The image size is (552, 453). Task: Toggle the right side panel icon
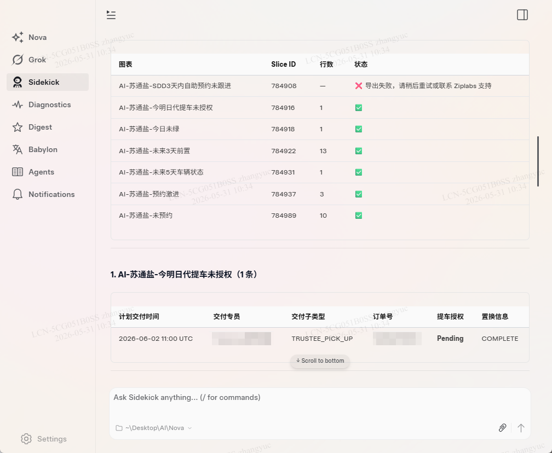pos(522,15)
